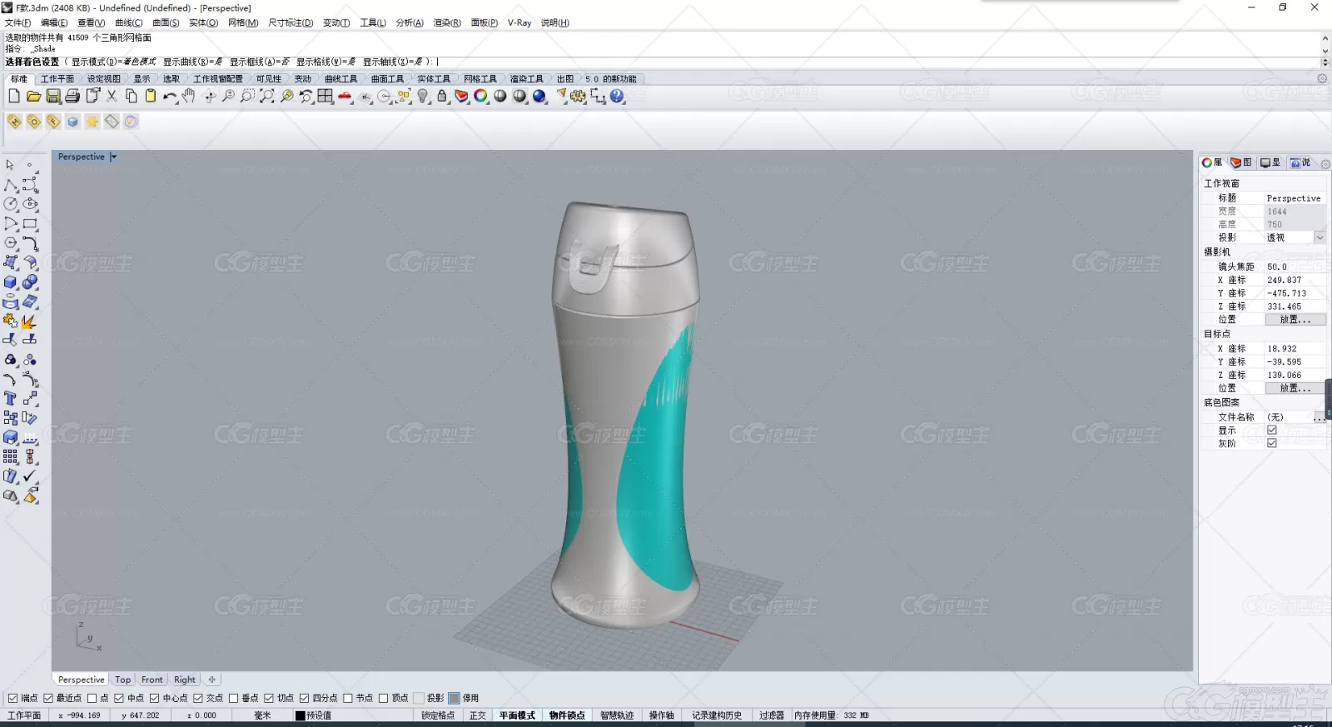The width and height of the screenshot is (1332, 727).
Task: Click the 标题 field showing Perspective
Action: (1295, 198)
